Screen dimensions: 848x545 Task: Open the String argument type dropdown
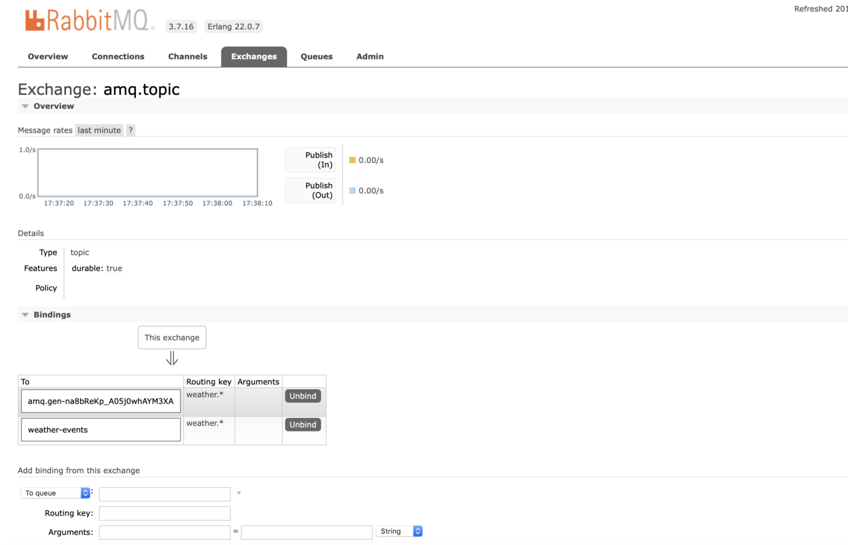[x=399, y=531]
